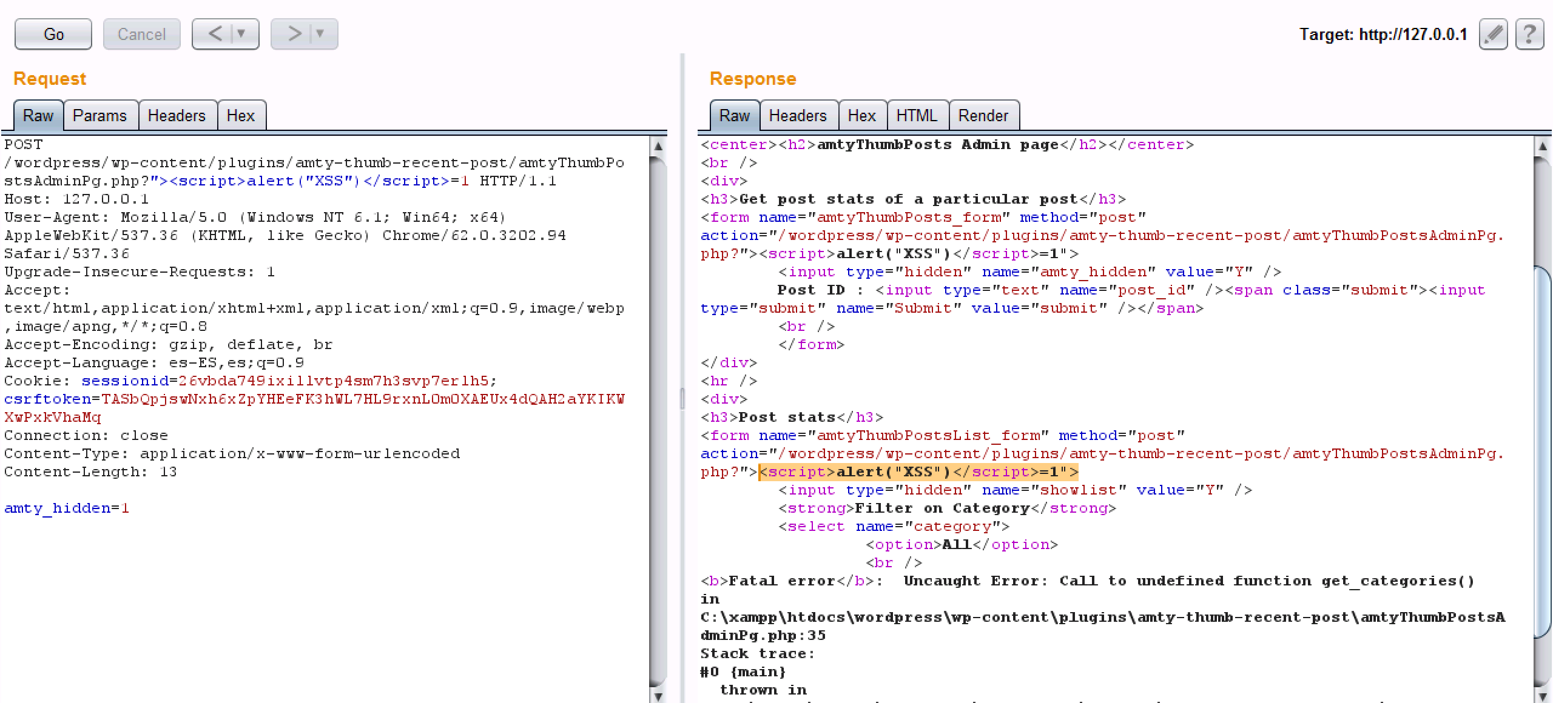Go to next request in history
Screen dimensions: 1553x703
[x=294, y=34]
